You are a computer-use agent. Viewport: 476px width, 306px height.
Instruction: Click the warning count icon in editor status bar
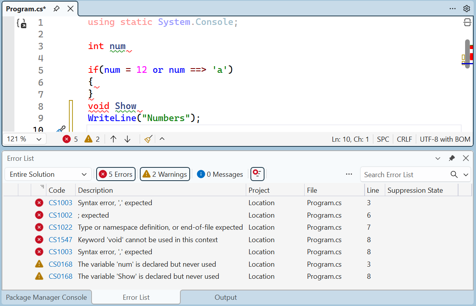(x=88, y=139)
